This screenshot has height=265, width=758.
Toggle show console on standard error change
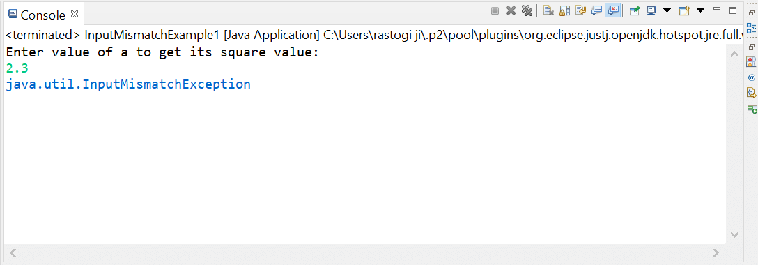click(612, 10)
